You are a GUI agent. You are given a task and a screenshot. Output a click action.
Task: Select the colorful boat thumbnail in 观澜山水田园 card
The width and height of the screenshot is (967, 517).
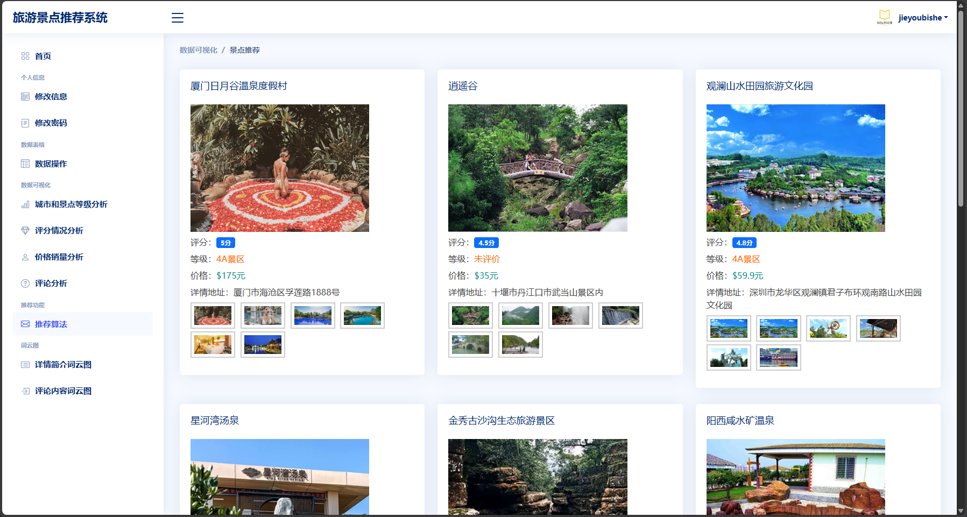pos(779,358)
